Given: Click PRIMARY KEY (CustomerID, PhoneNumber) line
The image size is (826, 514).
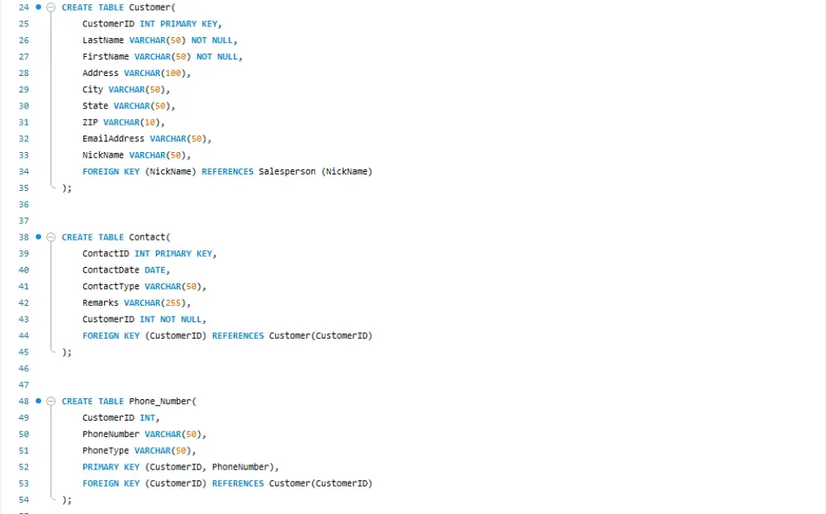Looking at the screenshot, I should tap(180, 467).
